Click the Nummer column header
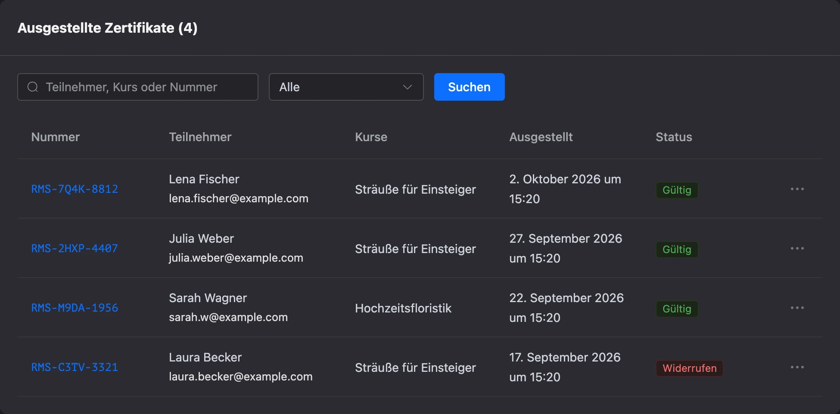Image resolution: width=840 pixels, height=414 pixels. tap(56, 137)
